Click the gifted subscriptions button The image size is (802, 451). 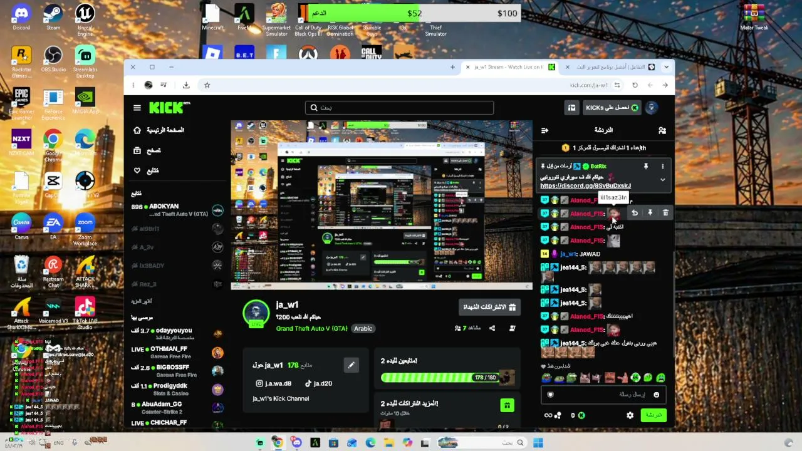[489, 307]
